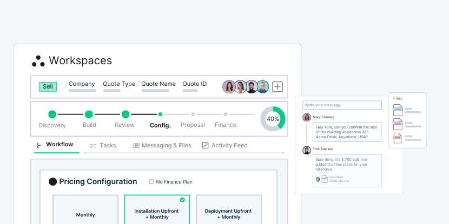Open the blue-labeled file in Files panel

(398, 110)
